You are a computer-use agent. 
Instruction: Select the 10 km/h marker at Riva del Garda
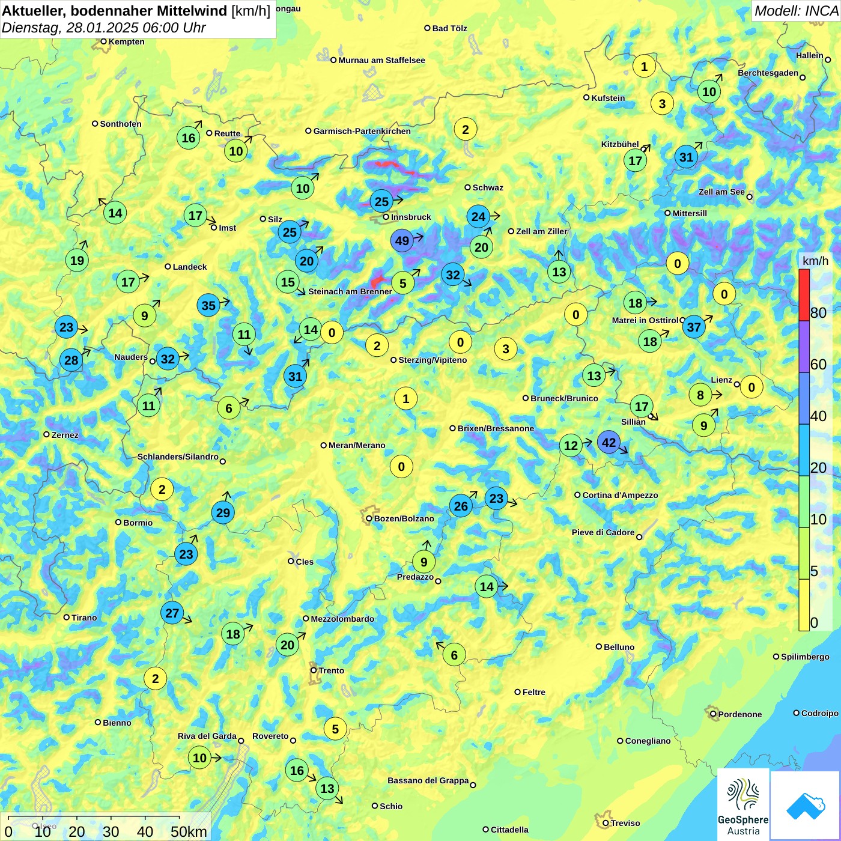pyautogui.click(x=199, y=758)
